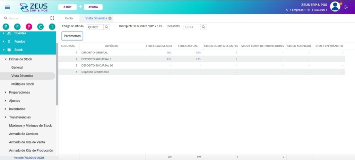Click the search icon beside the Depositos field
The width and height of the screenshot is (355, 160).
tap(204, 27)
